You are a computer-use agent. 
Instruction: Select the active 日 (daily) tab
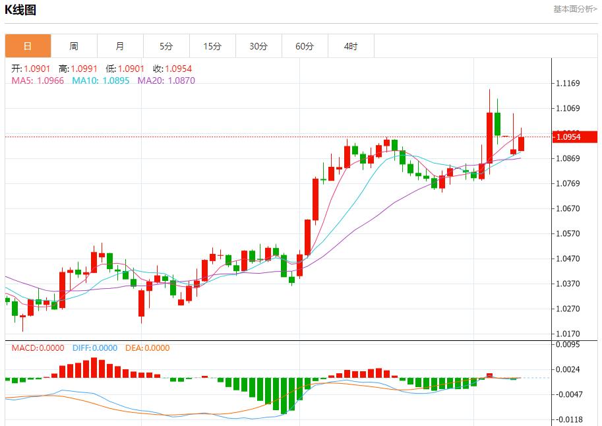tap(28, 46)
